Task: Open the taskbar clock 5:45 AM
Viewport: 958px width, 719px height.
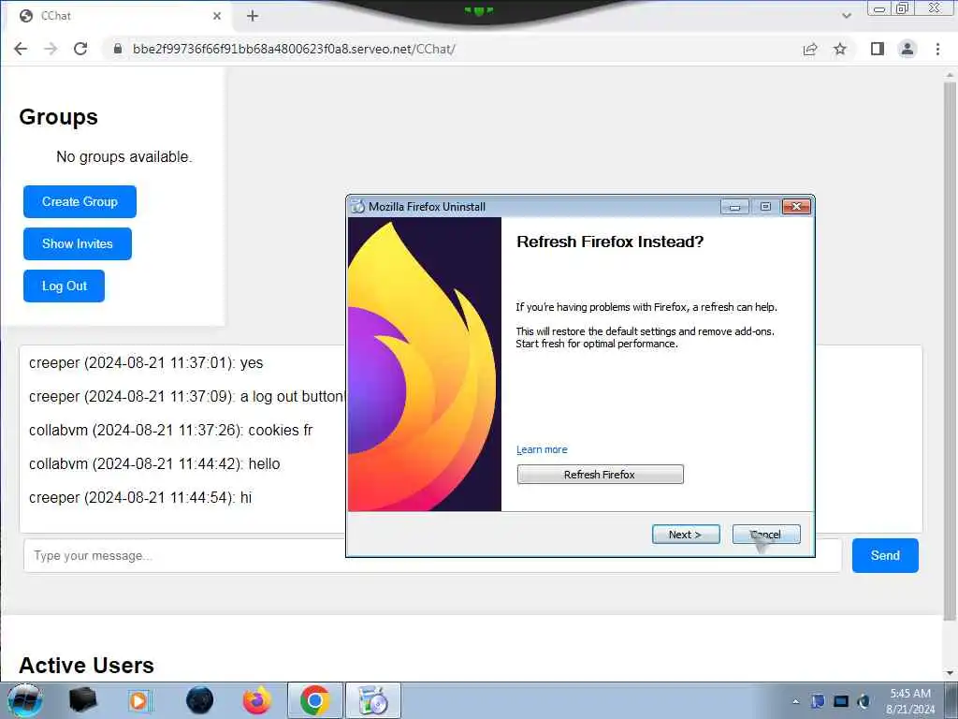Action: 910,701
